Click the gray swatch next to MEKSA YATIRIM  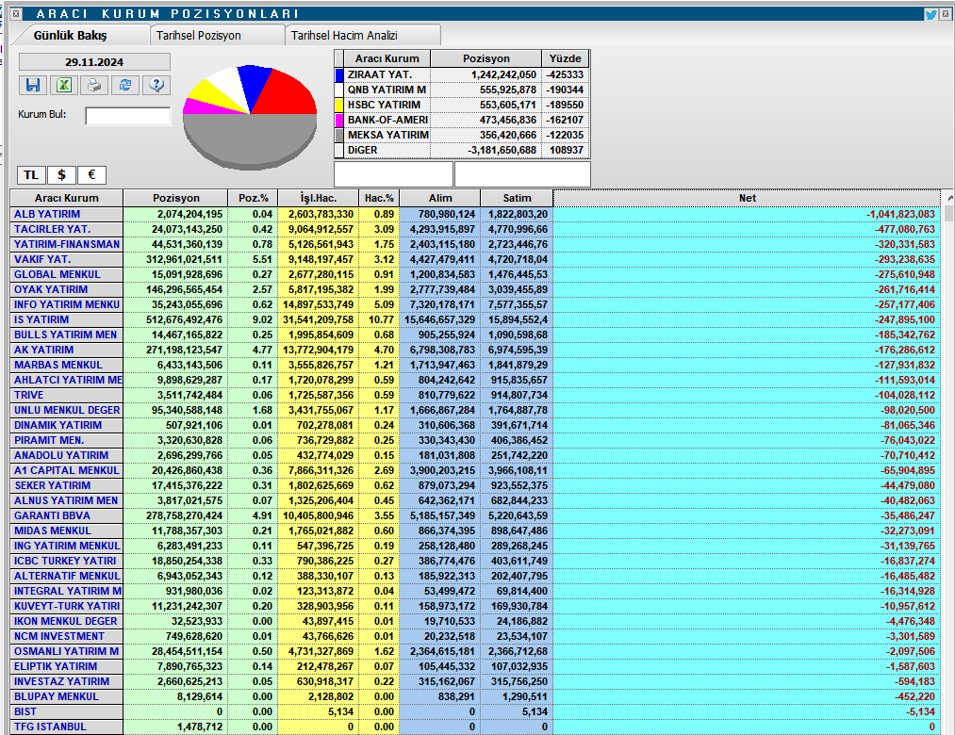tap(339, 135)
